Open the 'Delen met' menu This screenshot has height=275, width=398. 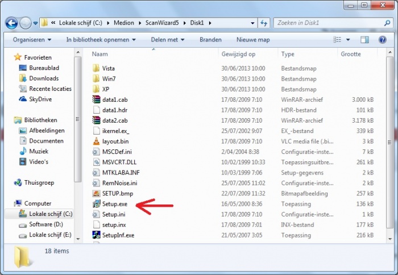168,40
